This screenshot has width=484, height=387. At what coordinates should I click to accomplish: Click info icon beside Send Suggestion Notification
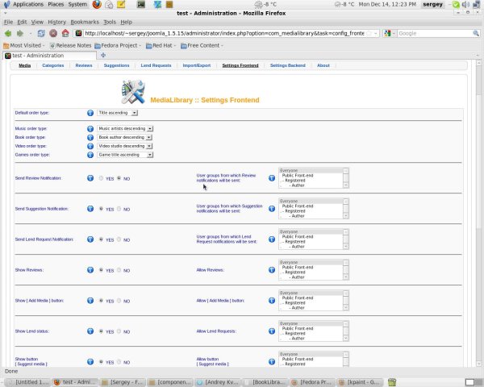[x=90, y=209]
